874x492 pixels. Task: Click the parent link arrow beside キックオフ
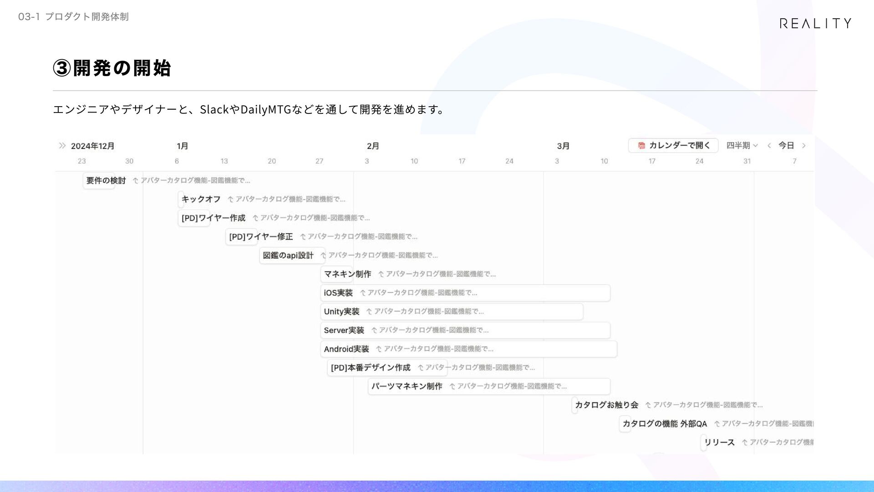231,200
